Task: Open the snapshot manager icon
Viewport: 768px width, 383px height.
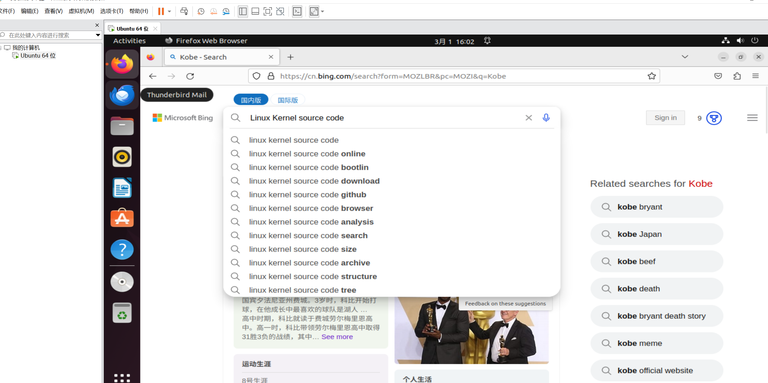Action: click(226, 12)
